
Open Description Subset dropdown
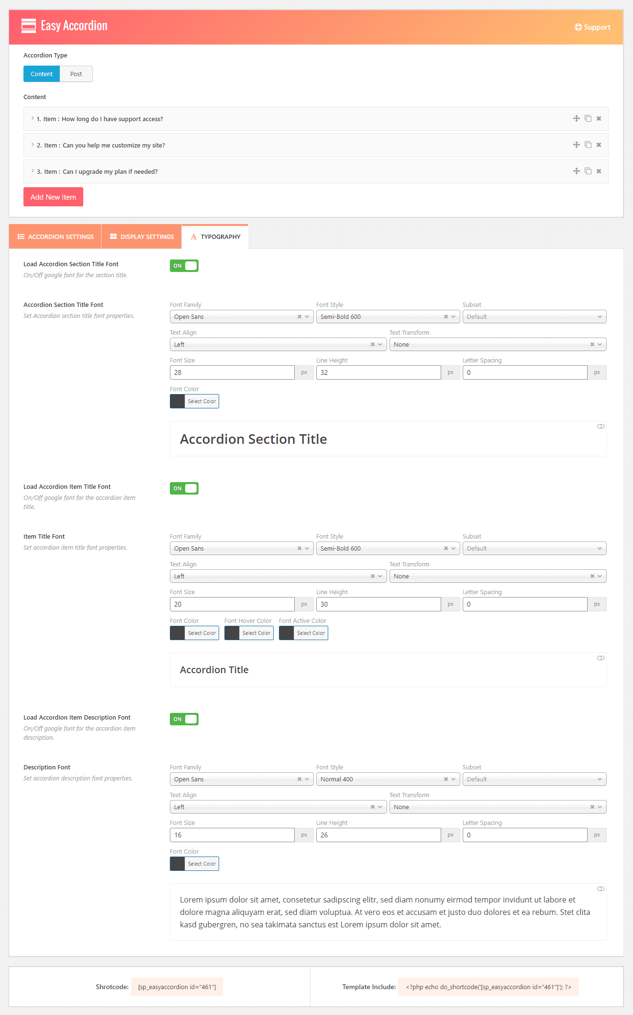click(534, 779)
